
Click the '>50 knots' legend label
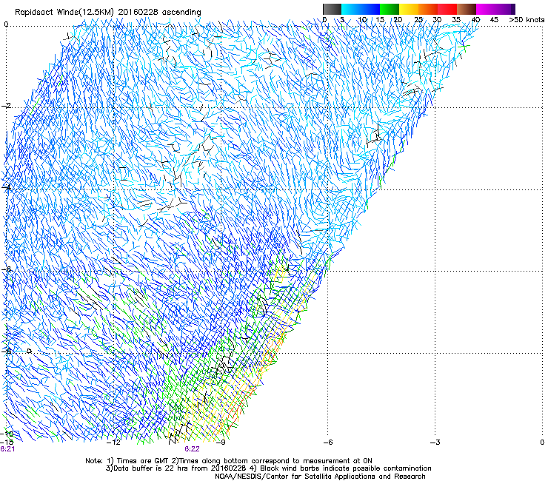pos(527,20)
